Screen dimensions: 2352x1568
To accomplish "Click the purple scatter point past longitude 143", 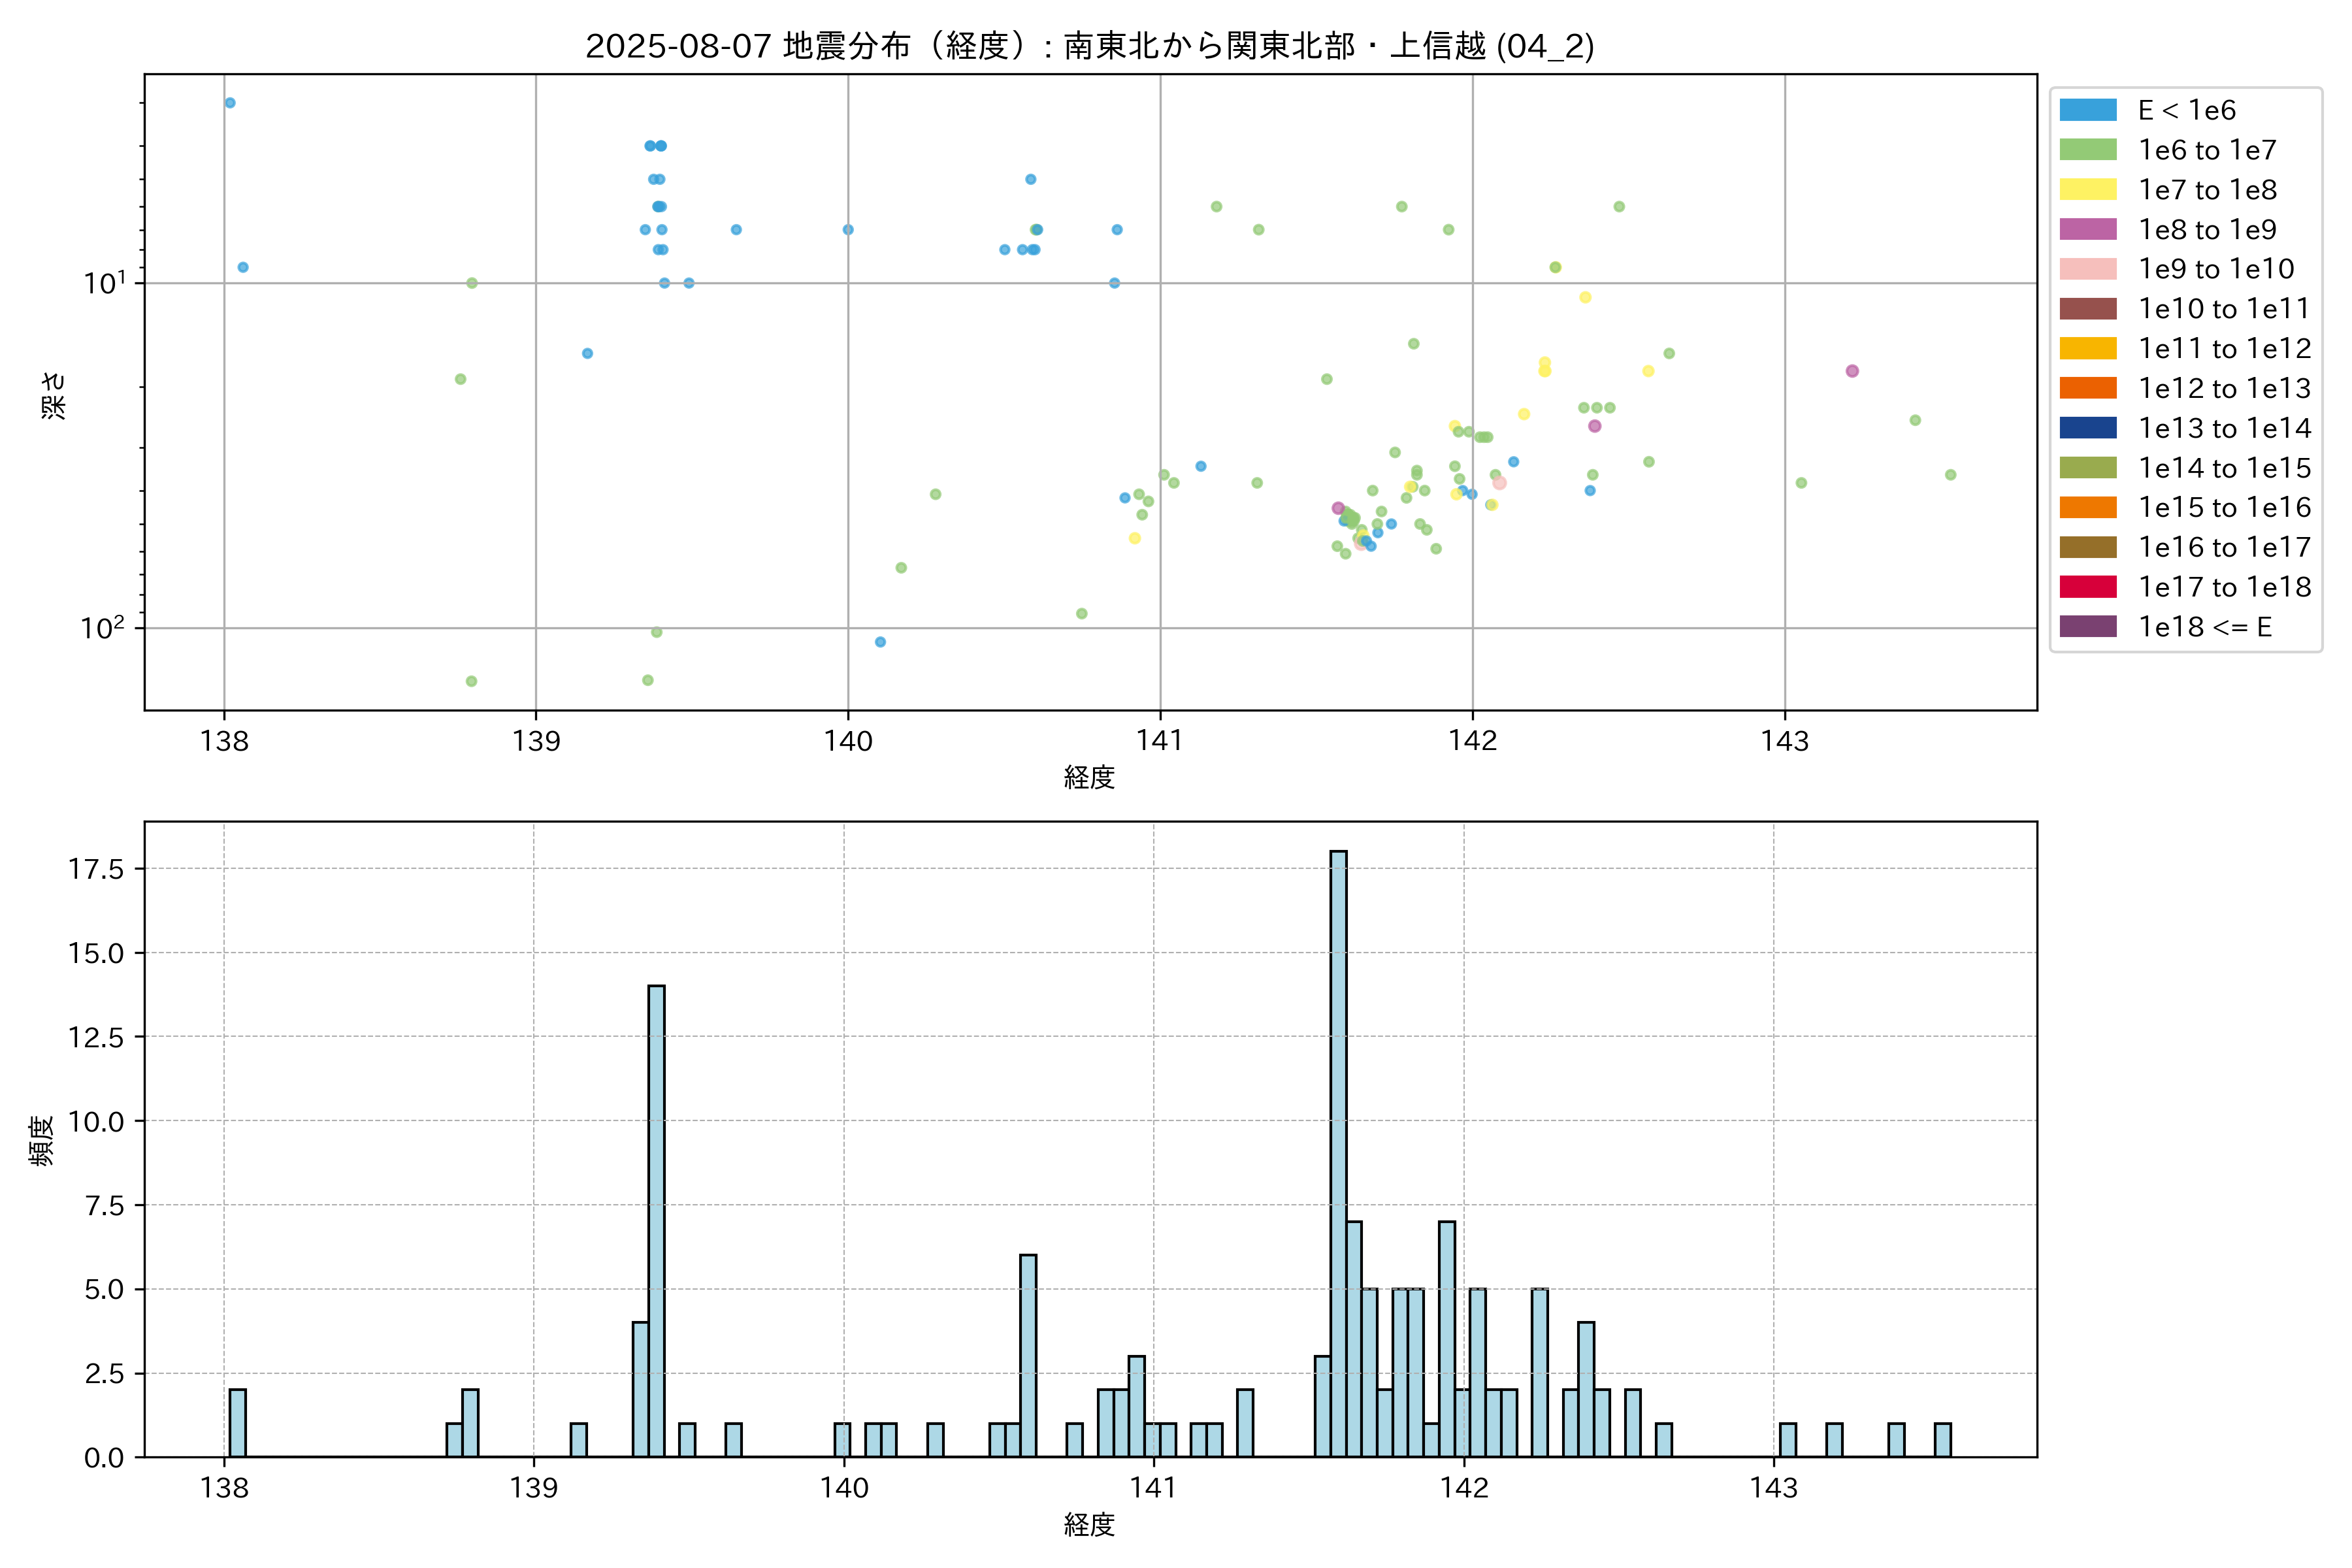I will (1852, 371).
